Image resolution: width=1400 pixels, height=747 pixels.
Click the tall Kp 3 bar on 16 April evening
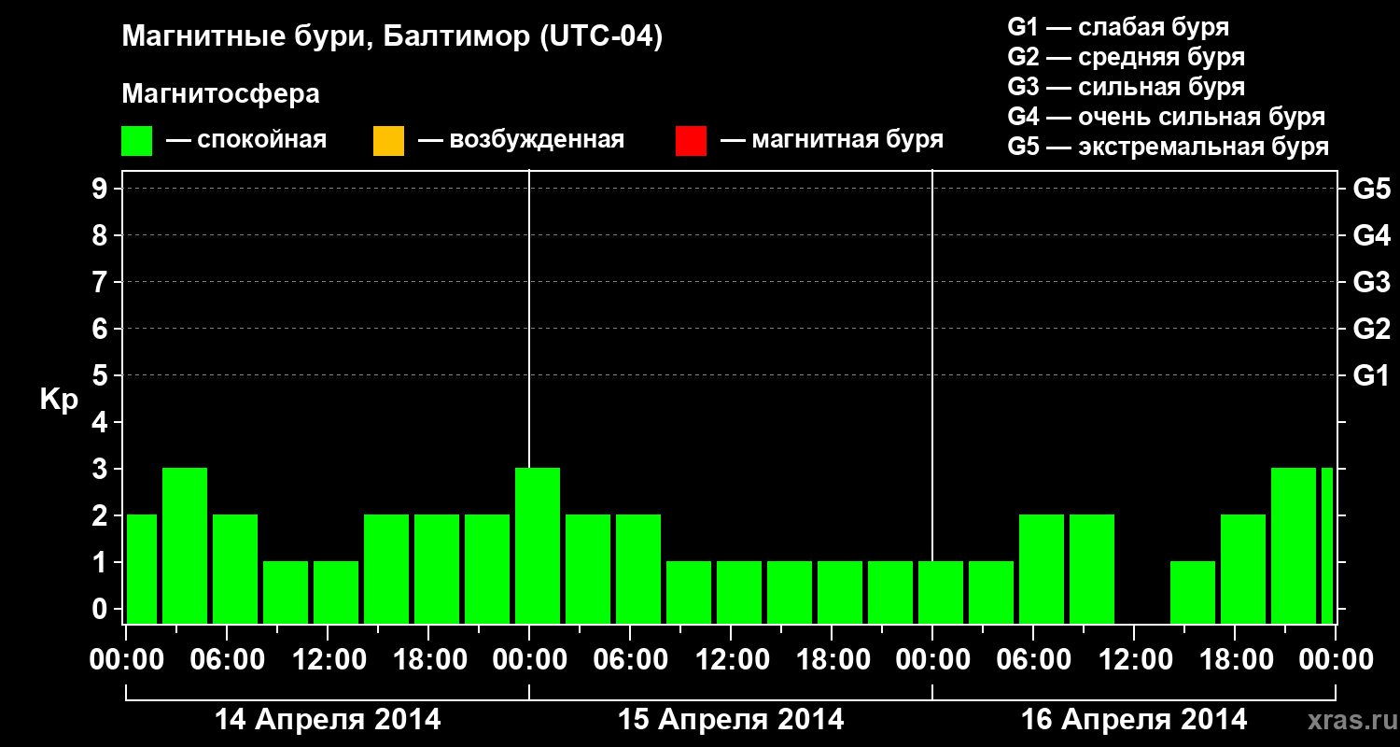tap(1294, 545)
